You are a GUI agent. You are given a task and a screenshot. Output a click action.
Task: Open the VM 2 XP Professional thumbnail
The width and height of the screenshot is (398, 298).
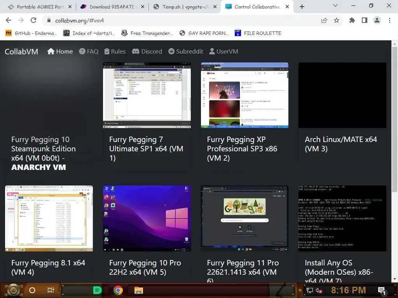click(244, 95)
